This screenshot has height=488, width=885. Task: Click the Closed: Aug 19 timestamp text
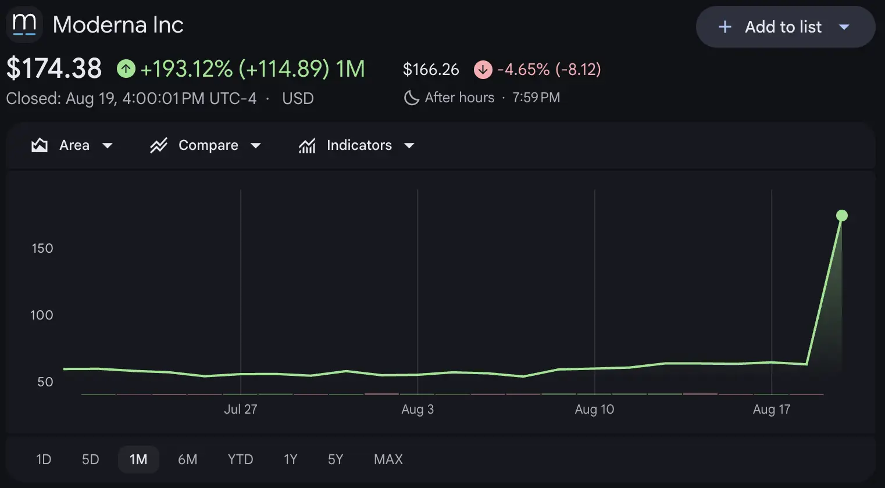pyautogui.click(x=131, y=98)
